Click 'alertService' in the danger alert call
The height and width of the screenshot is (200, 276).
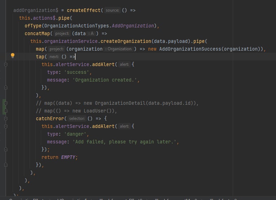[72, 127]
